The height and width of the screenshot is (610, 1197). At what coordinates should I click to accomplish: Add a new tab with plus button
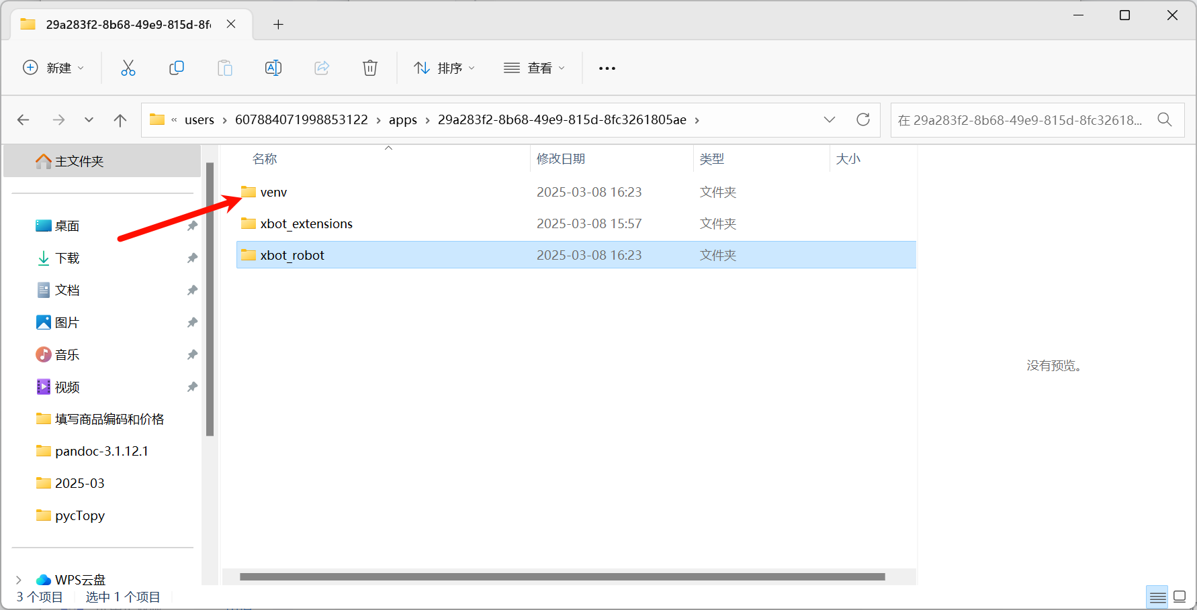pos(278,25)
